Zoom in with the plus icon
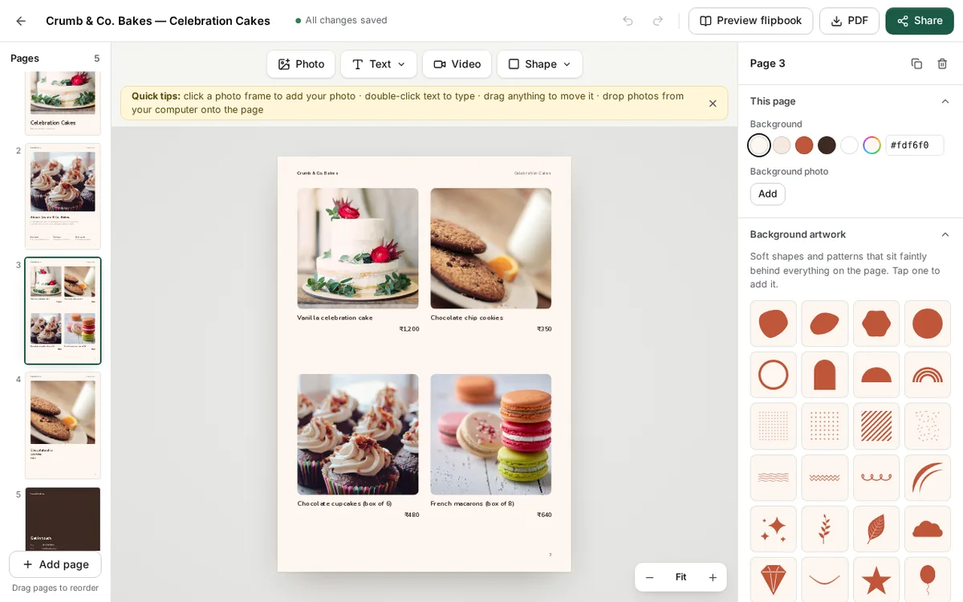963x602 pixels. [x=713, y=577]
